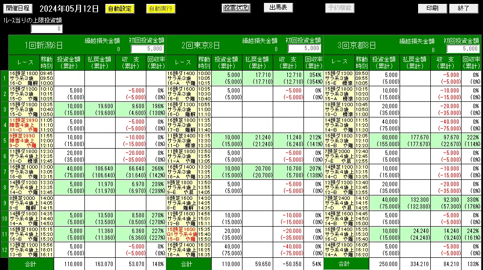Click the 終了 exit button
Screen dimensions: 483x270
click(x=463, y=8)
